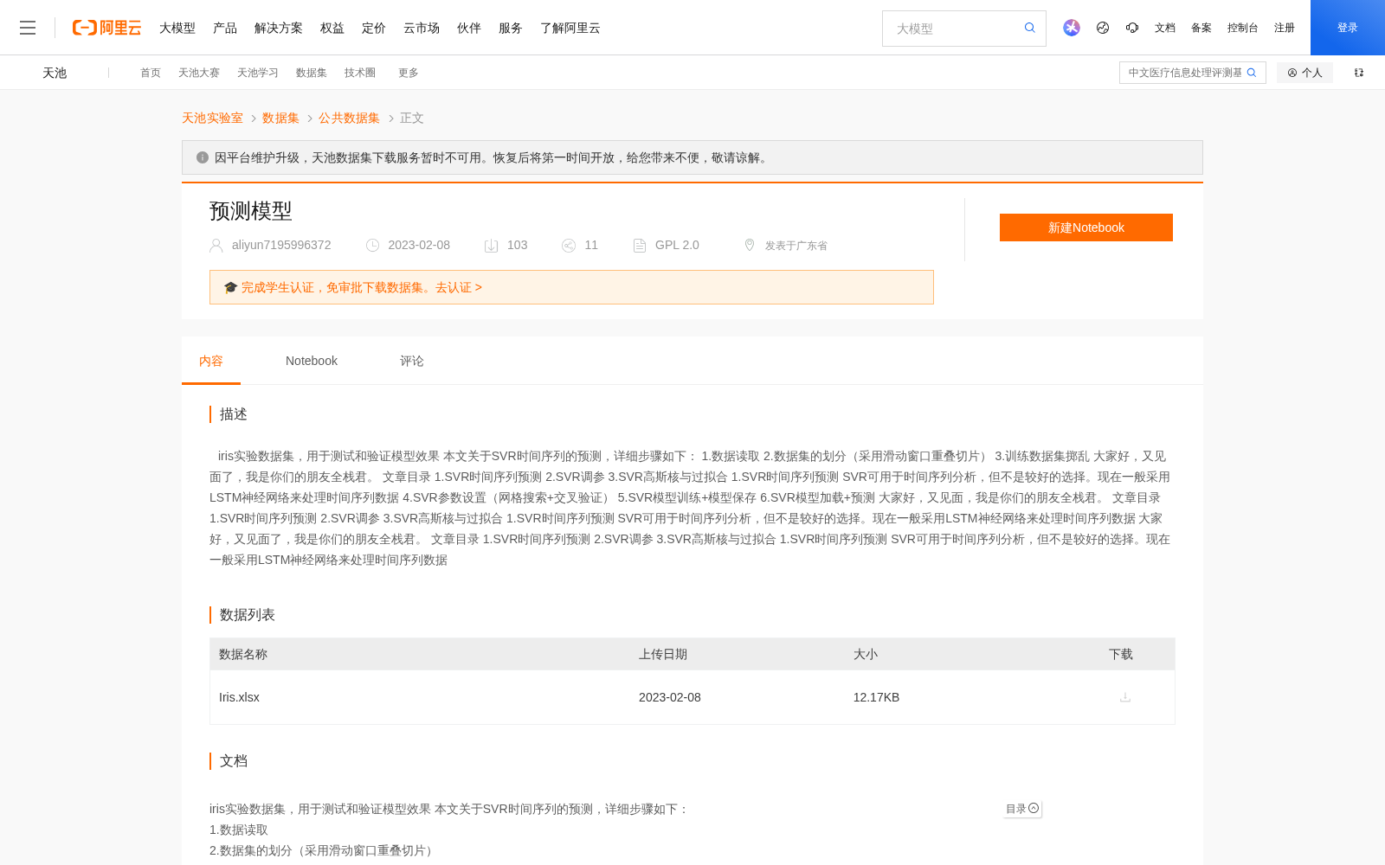
Task: Open 天池大赛 in Tianchi nav
Action: (199, 73)
